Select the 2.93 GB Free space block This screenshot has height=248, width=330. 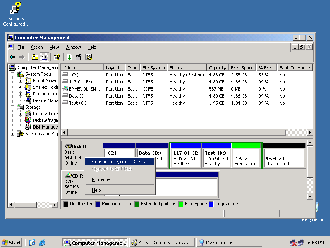[x=246, y=155]
